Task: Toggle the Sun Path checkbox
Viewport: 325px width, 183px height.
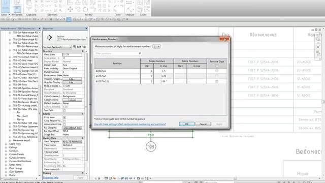Action: pyautogui.click(x=64, y=110)
